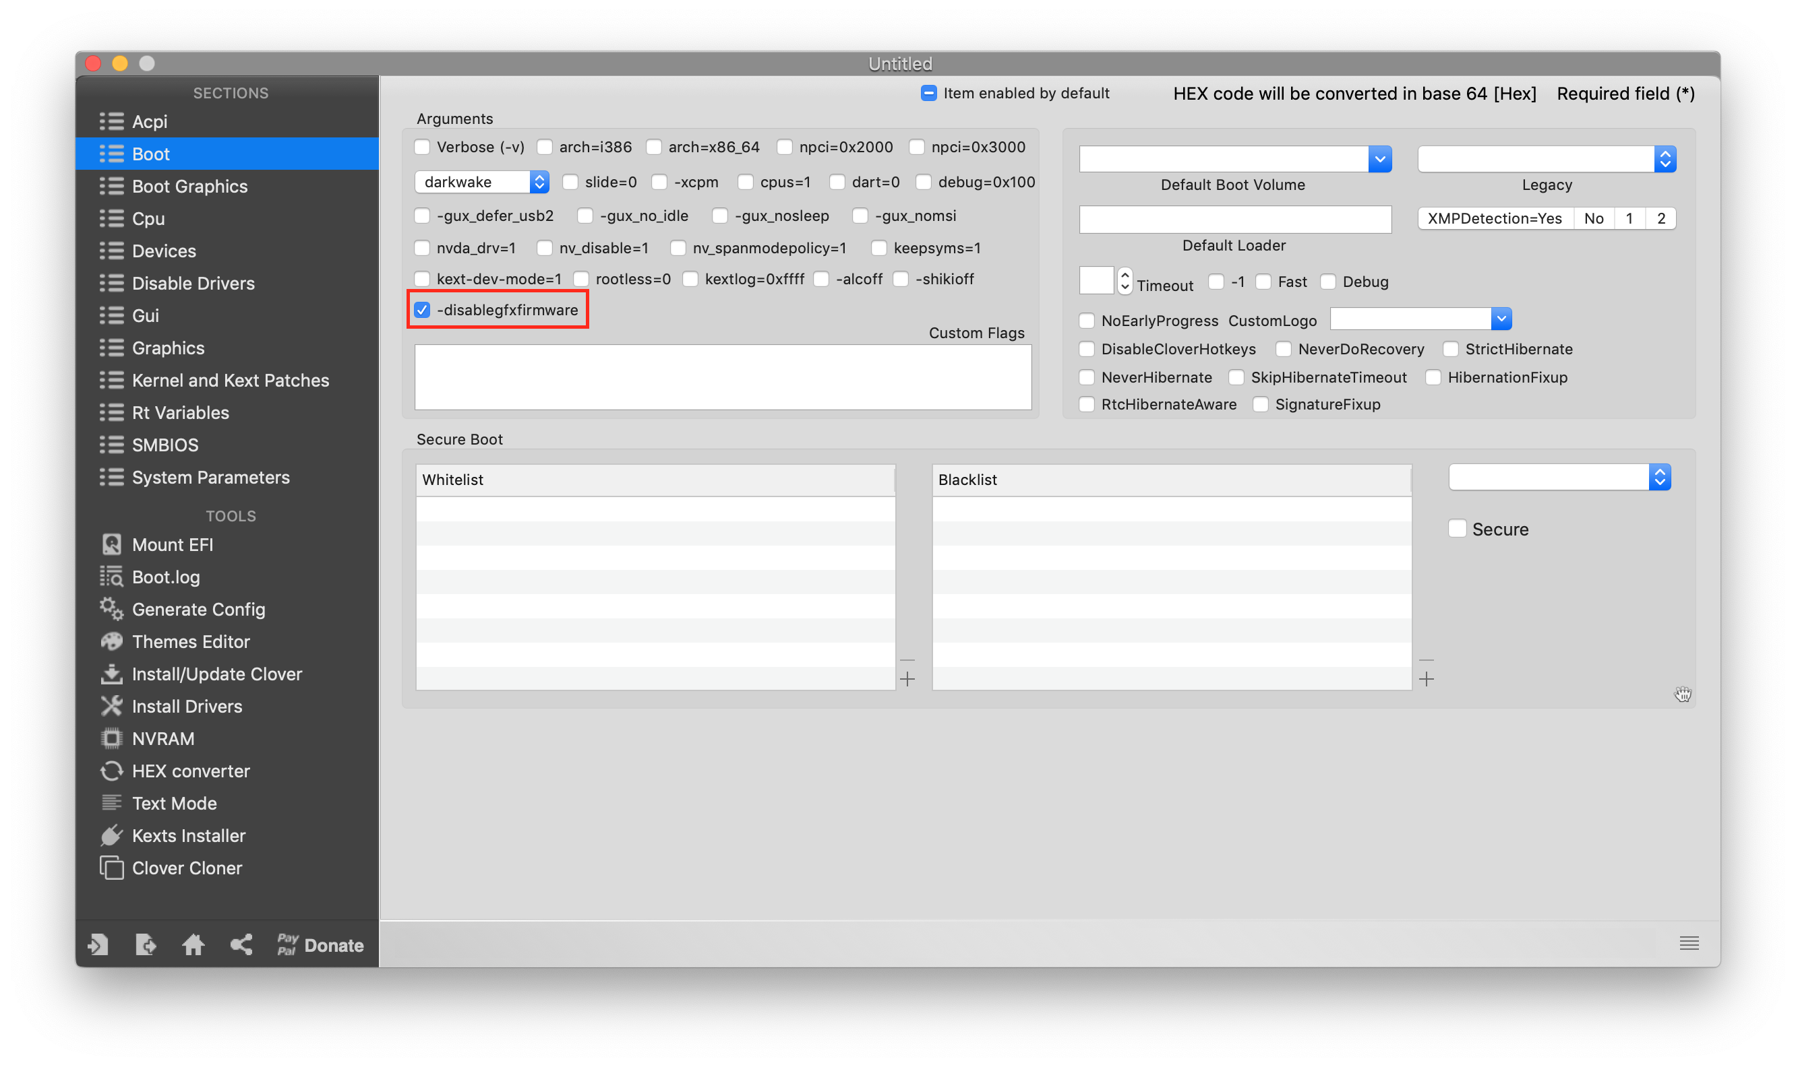Image resolution: width=1796 pixels, height=1067 pixels.
Task: Click the PayPal Donate button
Action: 319,944
